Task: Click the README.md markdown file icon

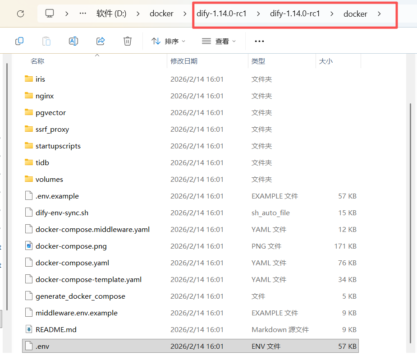Action: click(x=29, y=329)
